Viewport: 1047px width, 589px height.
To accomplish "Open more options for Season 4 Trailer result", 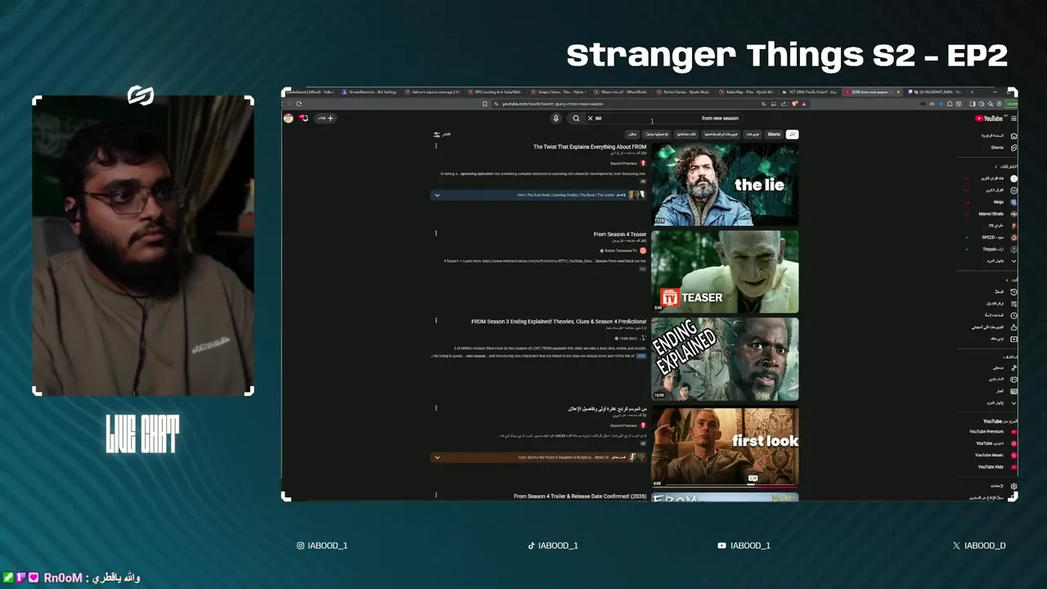I will point(436,495).
